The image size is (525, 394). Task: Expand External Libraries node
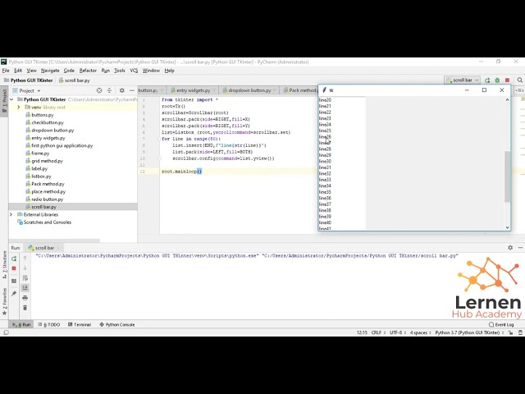(11, 214)
